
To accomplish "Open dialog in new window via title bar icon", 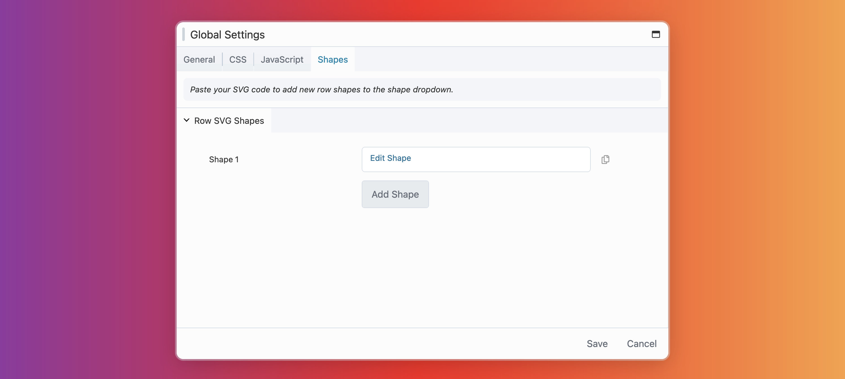I will [656, 34].
